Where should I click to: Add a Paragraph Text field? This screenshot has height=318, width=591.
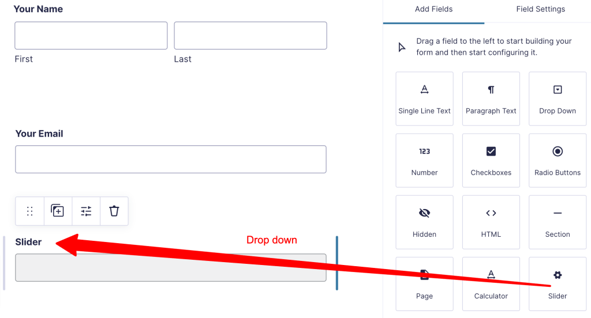491,99
